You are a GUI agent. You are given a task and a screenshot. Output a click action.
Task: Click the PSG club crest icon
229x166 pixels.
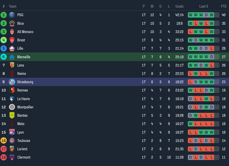pos(12,15)
